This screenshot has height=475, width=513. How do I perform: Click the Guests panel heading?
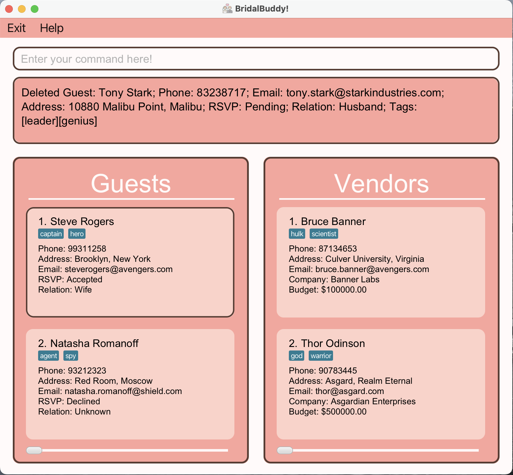pyautogui.click(x=131, y=183)
